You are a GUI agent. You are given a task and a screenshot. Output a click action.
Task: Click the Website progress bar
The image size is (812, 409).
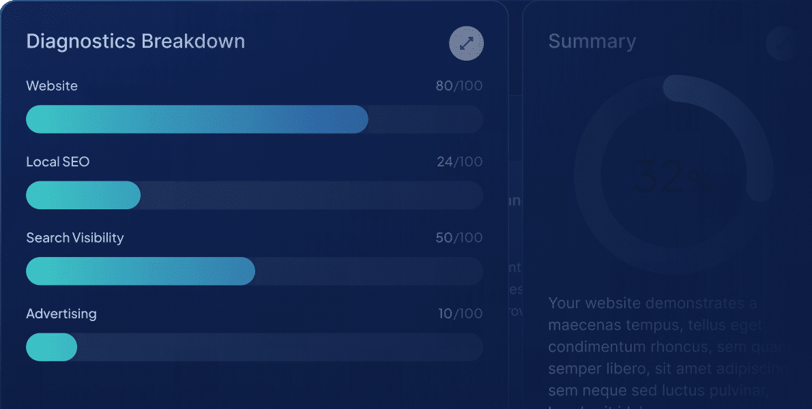tap(197, 119)
